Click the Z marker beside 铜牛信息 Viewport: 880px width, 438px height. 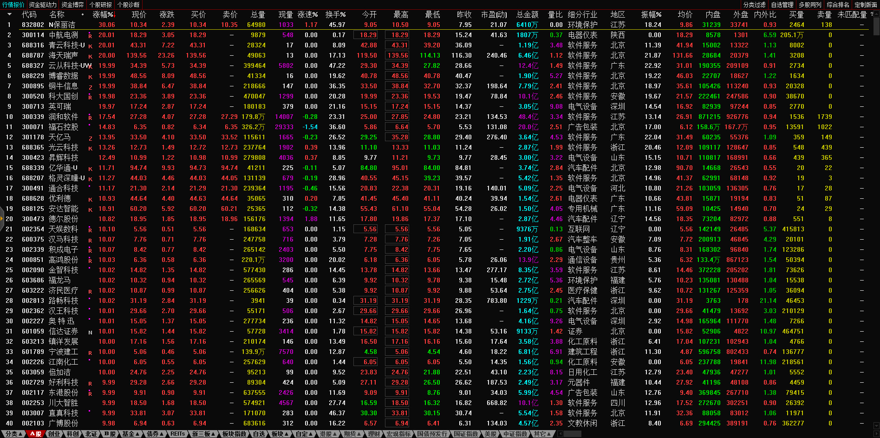click(90, 87)
